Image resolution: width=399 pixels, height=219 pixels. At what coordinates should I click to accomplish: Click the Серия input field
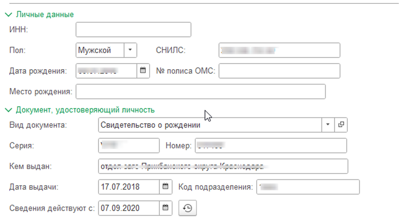129,145
